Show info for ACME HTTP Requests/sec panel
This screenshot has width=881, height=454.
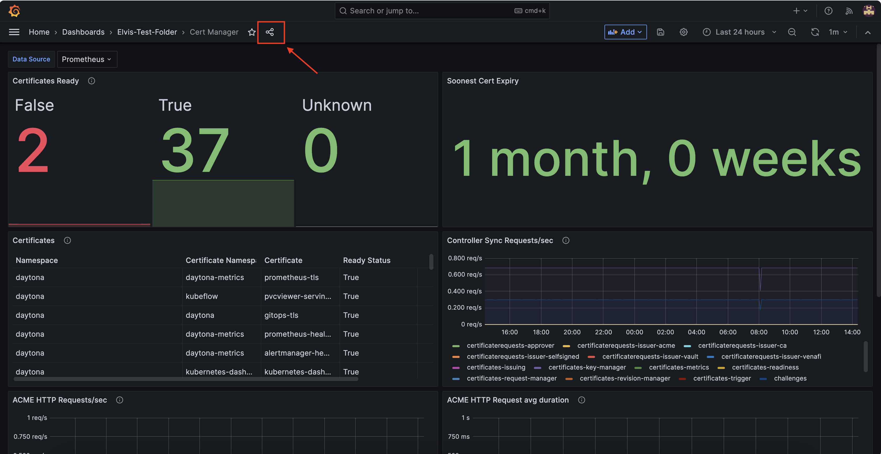119,400
